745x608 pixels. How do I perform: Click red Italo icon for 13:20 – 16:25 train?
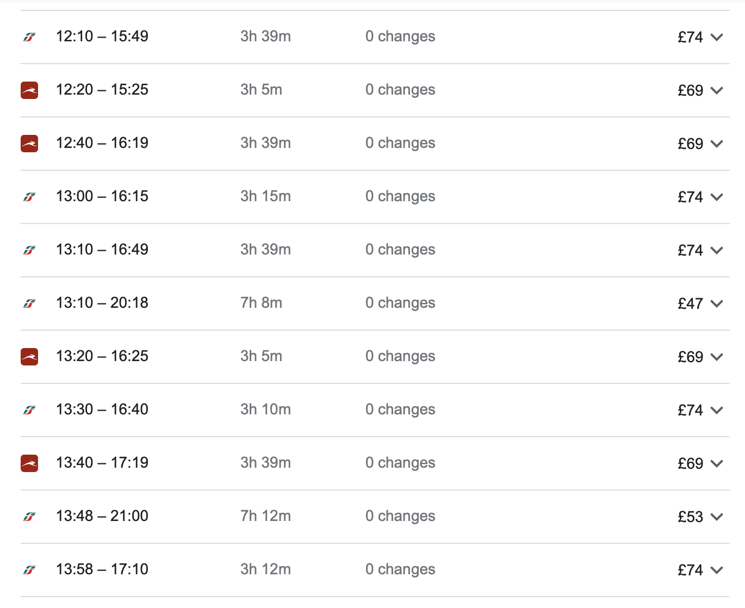29,357
